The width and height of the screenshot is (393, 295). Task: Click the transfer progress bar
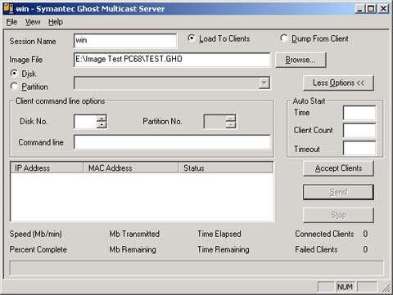point(196,268)
